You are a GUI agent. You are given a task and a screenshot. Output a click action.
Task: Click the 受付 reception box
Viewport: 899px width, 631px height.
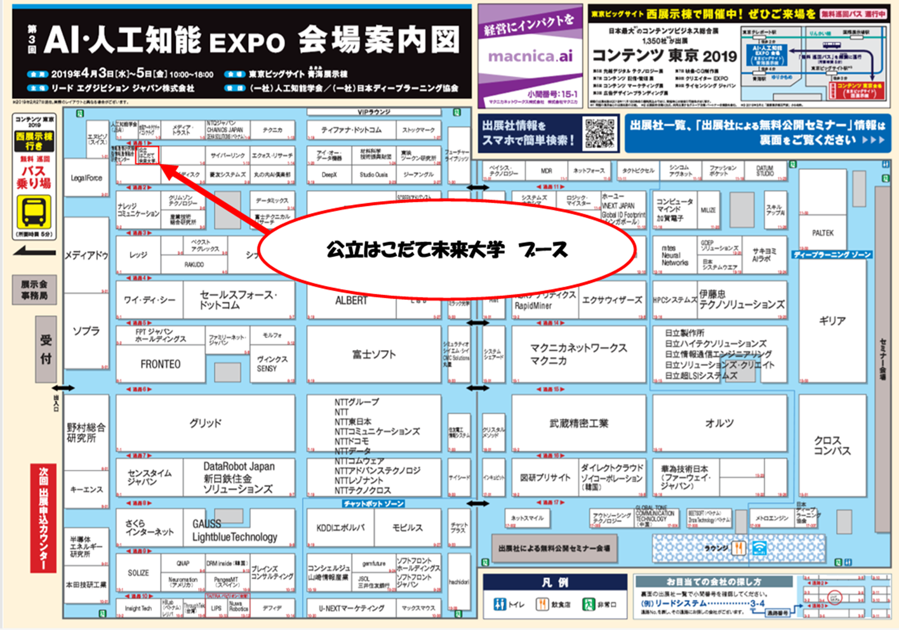coord(46,349)
